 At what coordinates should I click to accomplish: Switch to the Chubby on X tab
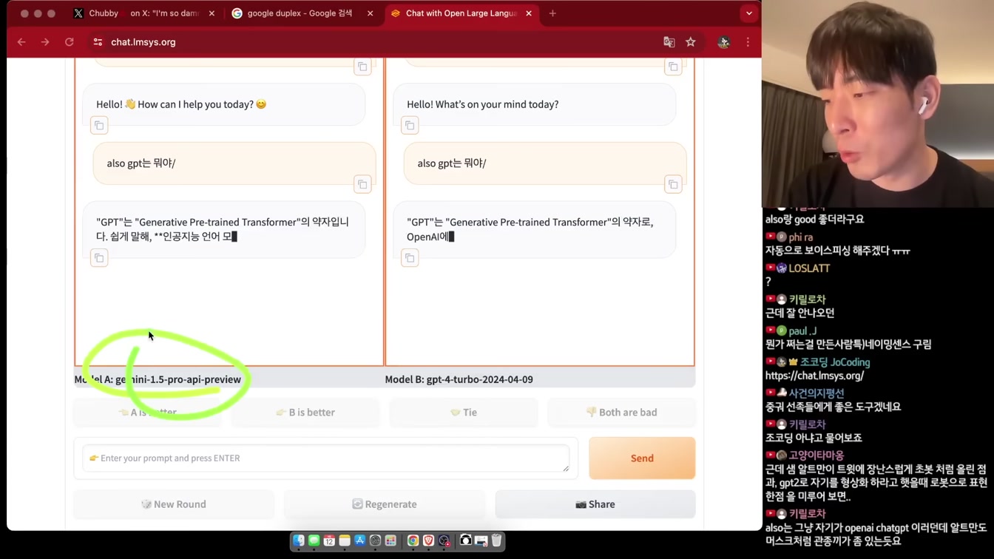(144, 13)
